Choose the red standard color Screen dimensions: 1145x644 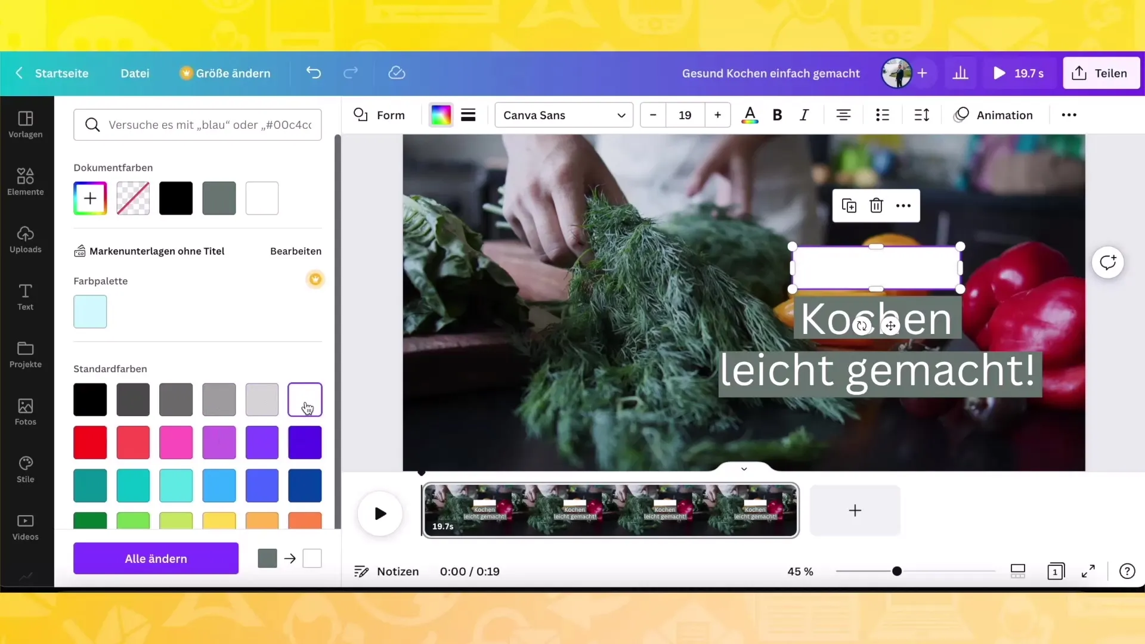(90, 442)
